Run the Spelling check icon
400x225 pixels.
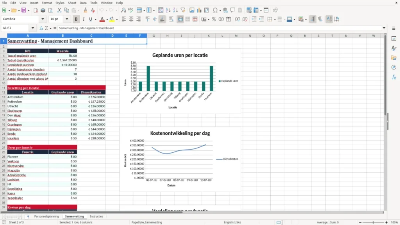[130, 10]
